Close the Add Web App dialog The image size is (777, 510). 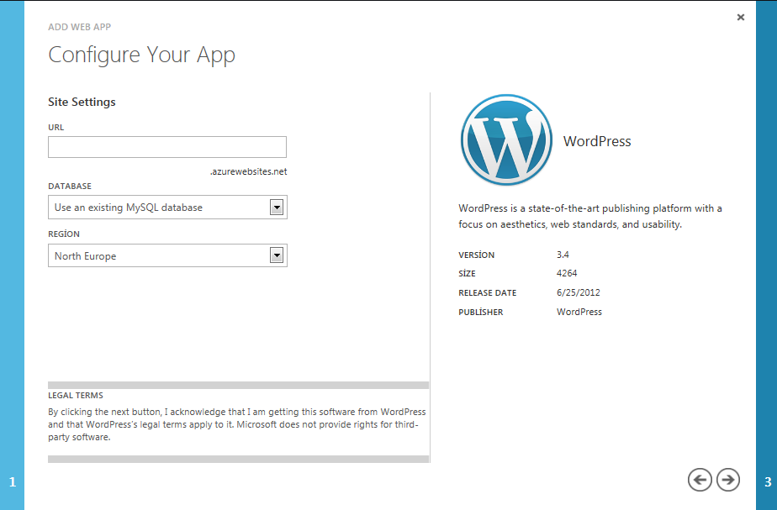point(740,18)
